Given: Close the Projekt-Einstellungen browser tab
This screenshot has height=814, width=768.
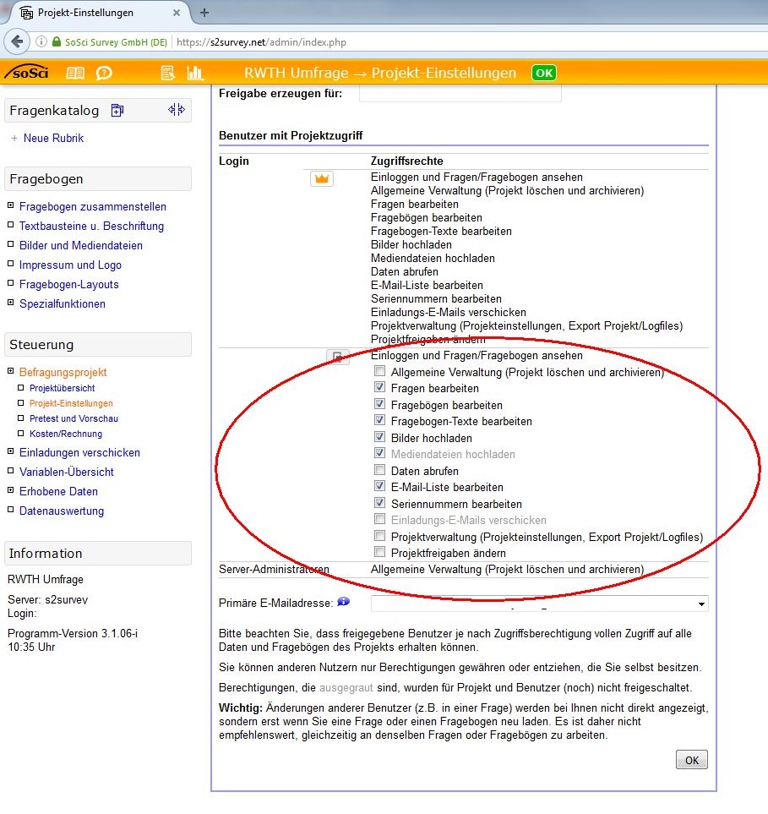Looking at the screenshot, I should pyautogui.click(x=177, y=13).
